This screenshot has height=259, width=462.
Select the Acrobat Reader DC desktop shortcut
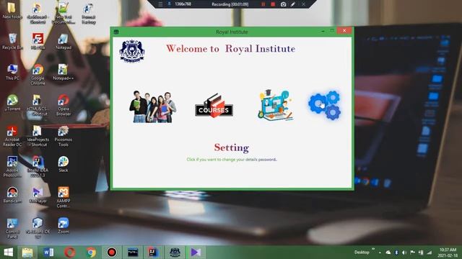12,136
